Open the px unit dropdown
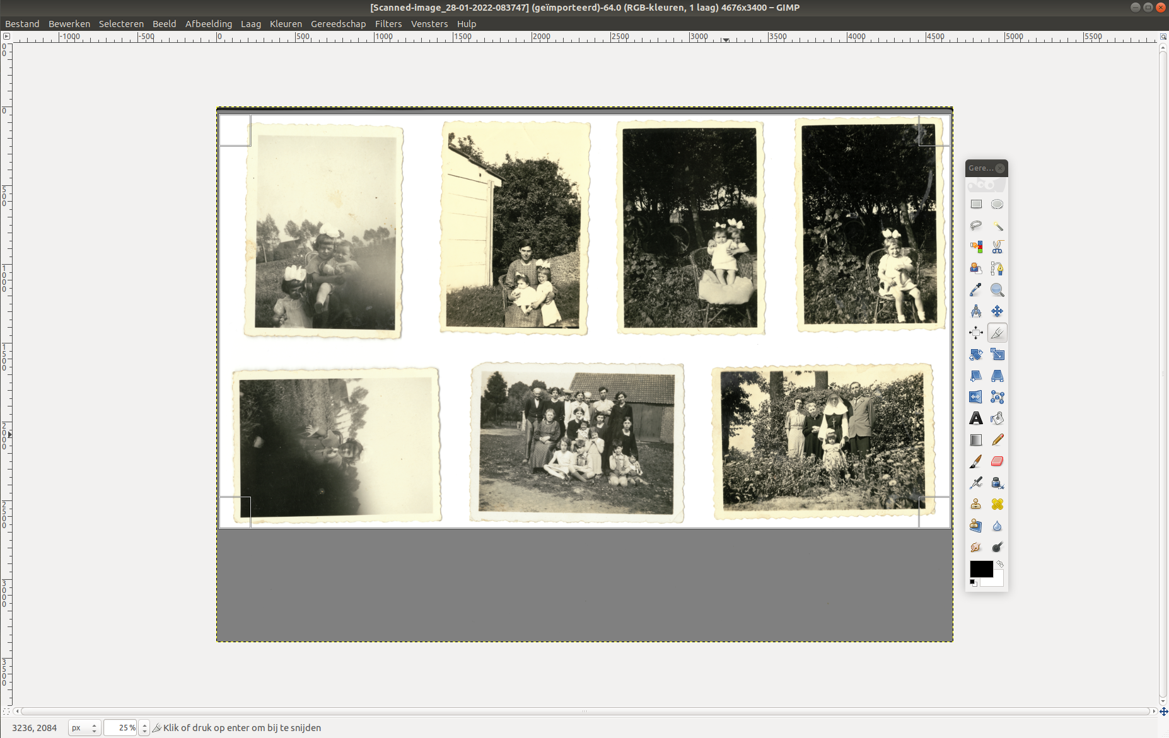 (x=84, y=728)
